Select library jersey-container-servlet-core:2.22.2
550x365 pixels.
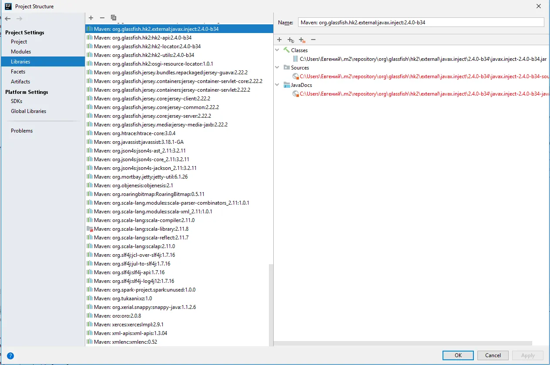(179, 81)
